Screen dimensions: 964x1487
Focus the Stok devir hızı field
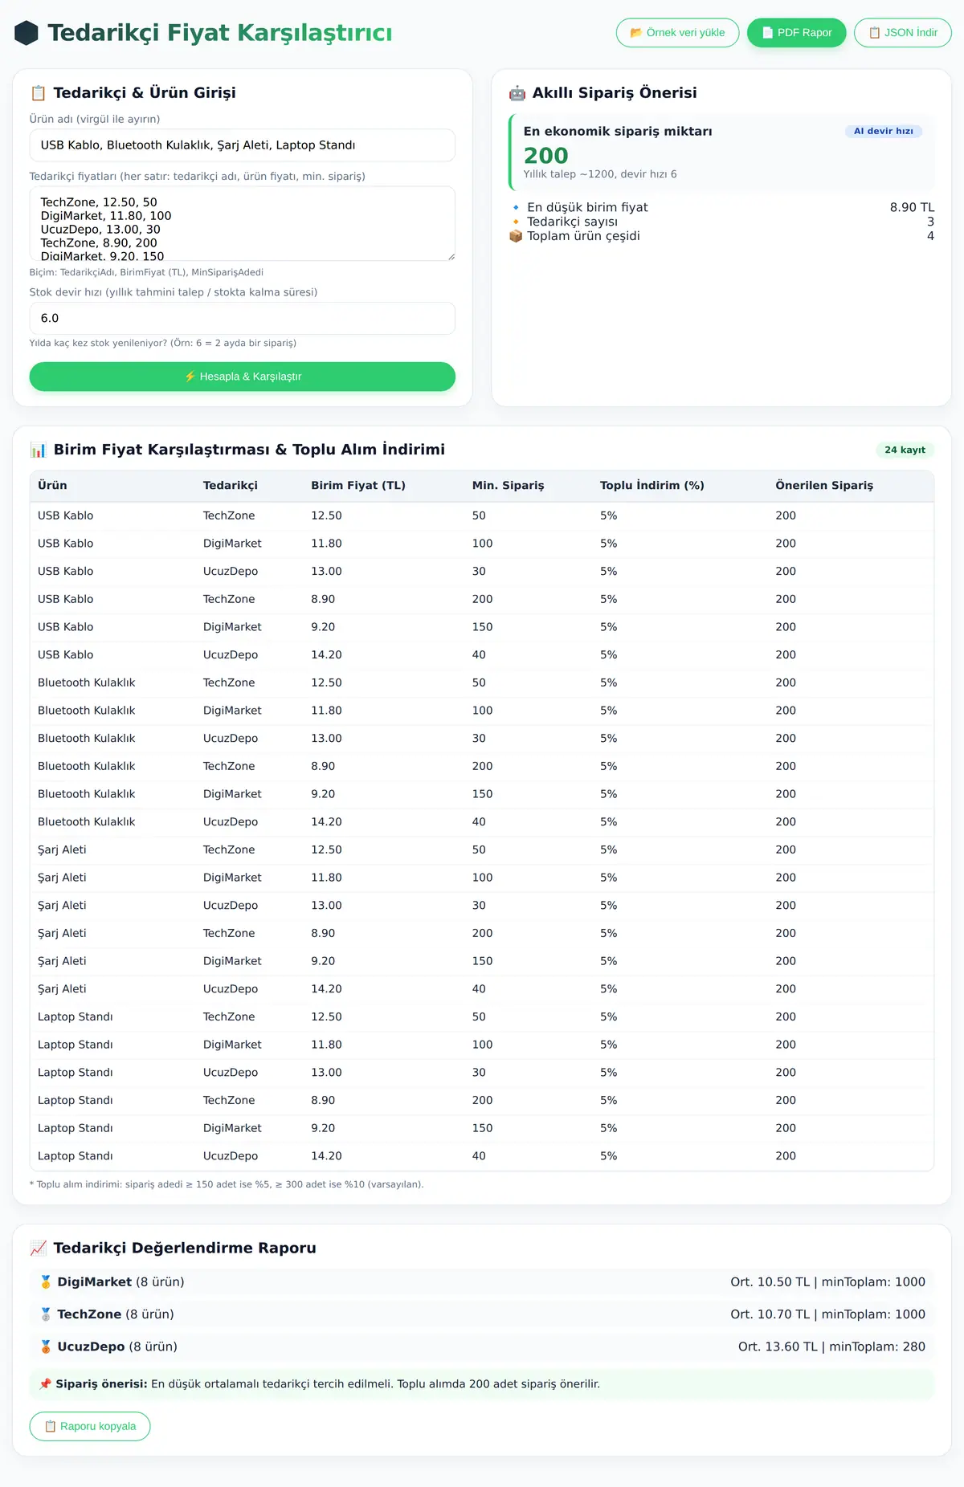(x=243, y=318)
